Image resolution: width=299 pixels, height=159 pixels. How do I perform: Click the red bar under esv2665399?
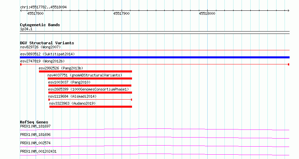tap(90, 93)
